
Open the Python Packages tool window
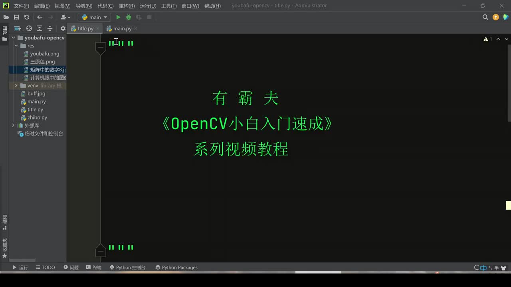[x=176, y=267]
